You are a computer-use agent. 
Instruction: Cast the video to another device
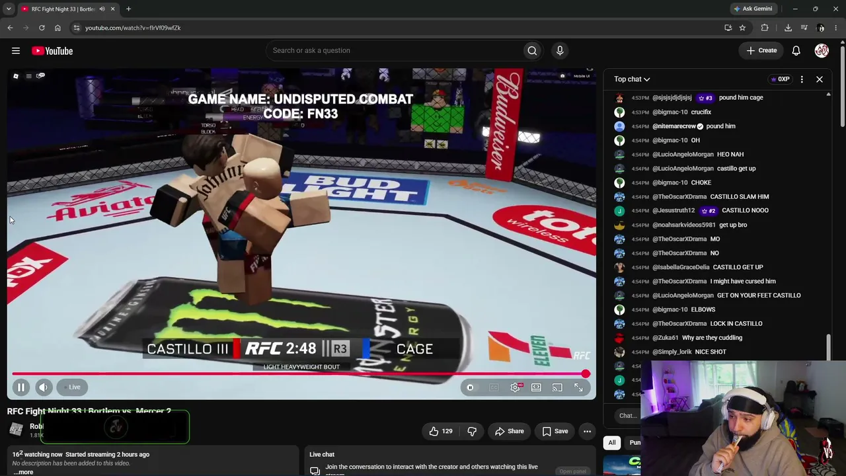click(557, 388)
